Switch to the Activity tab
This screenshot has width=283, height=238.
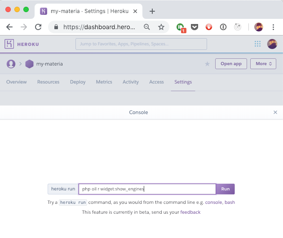(x=131, y=82)
